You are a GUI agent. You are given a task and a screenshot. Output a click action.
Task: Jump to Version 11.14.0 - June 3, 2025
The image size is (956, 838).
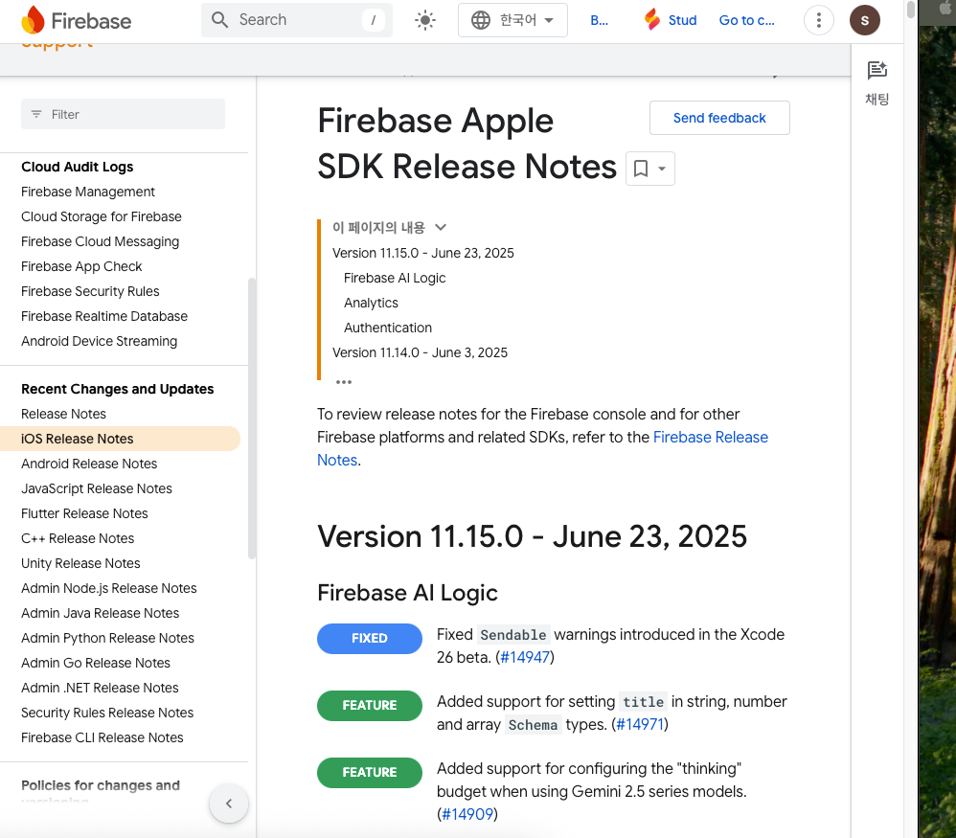[421, 352]
